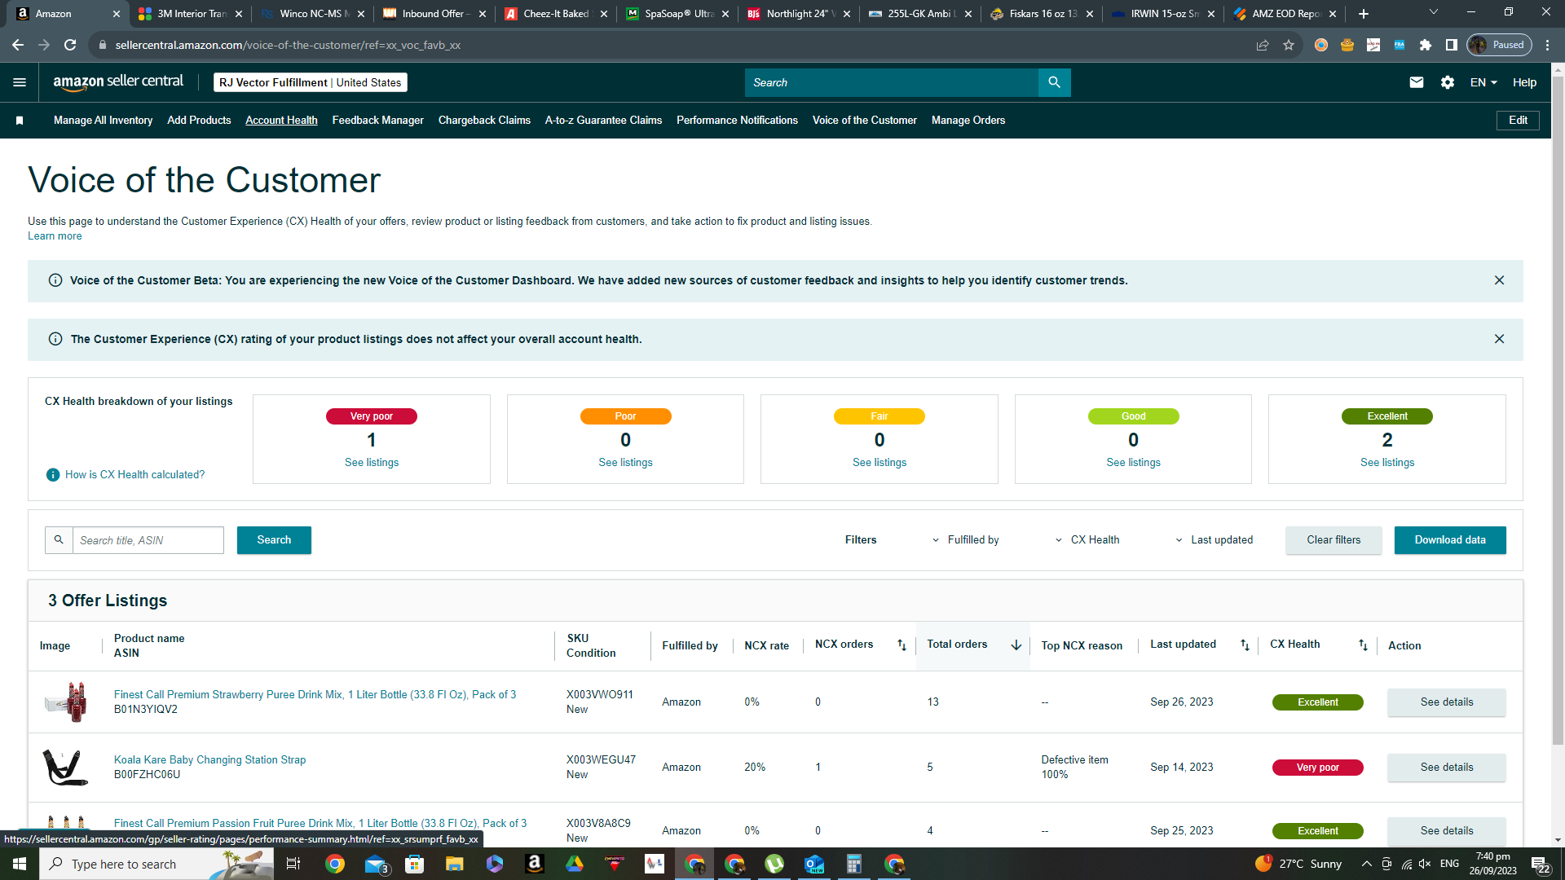Click the RJ Vector Fulfillment account switcher
The width and height of the screenshot is (1565, 880).
point(311,82)
